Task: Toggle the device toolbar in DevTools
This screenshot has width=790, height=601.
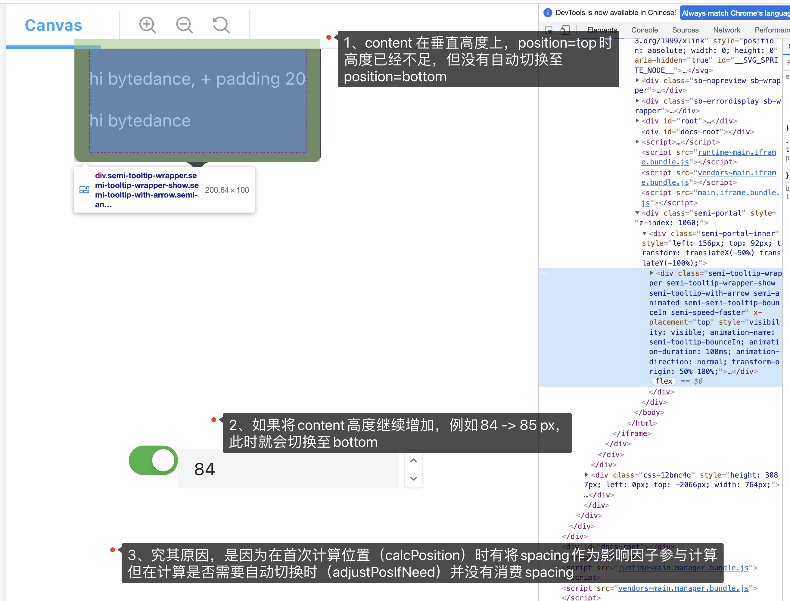Action: [x=565, y=30]
